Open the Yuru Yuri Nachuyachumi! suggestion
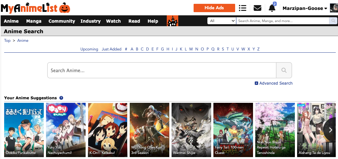The height and width of the screenshot is (159, 338). (x=66, y=130)
